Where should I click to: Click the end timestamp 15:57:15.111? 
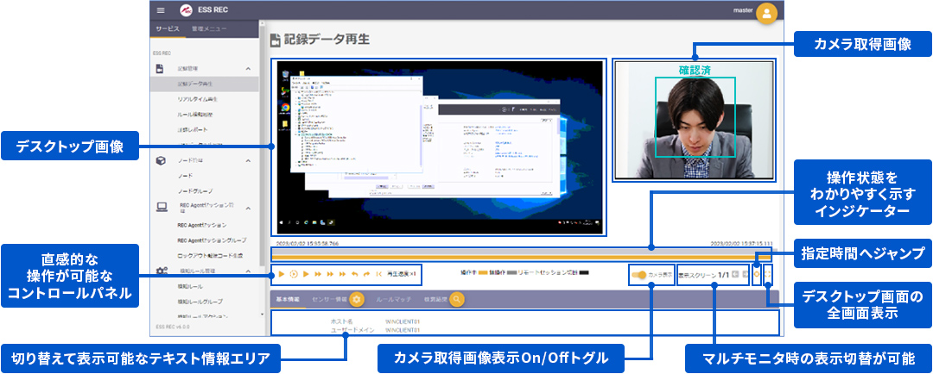click(742, 243)
